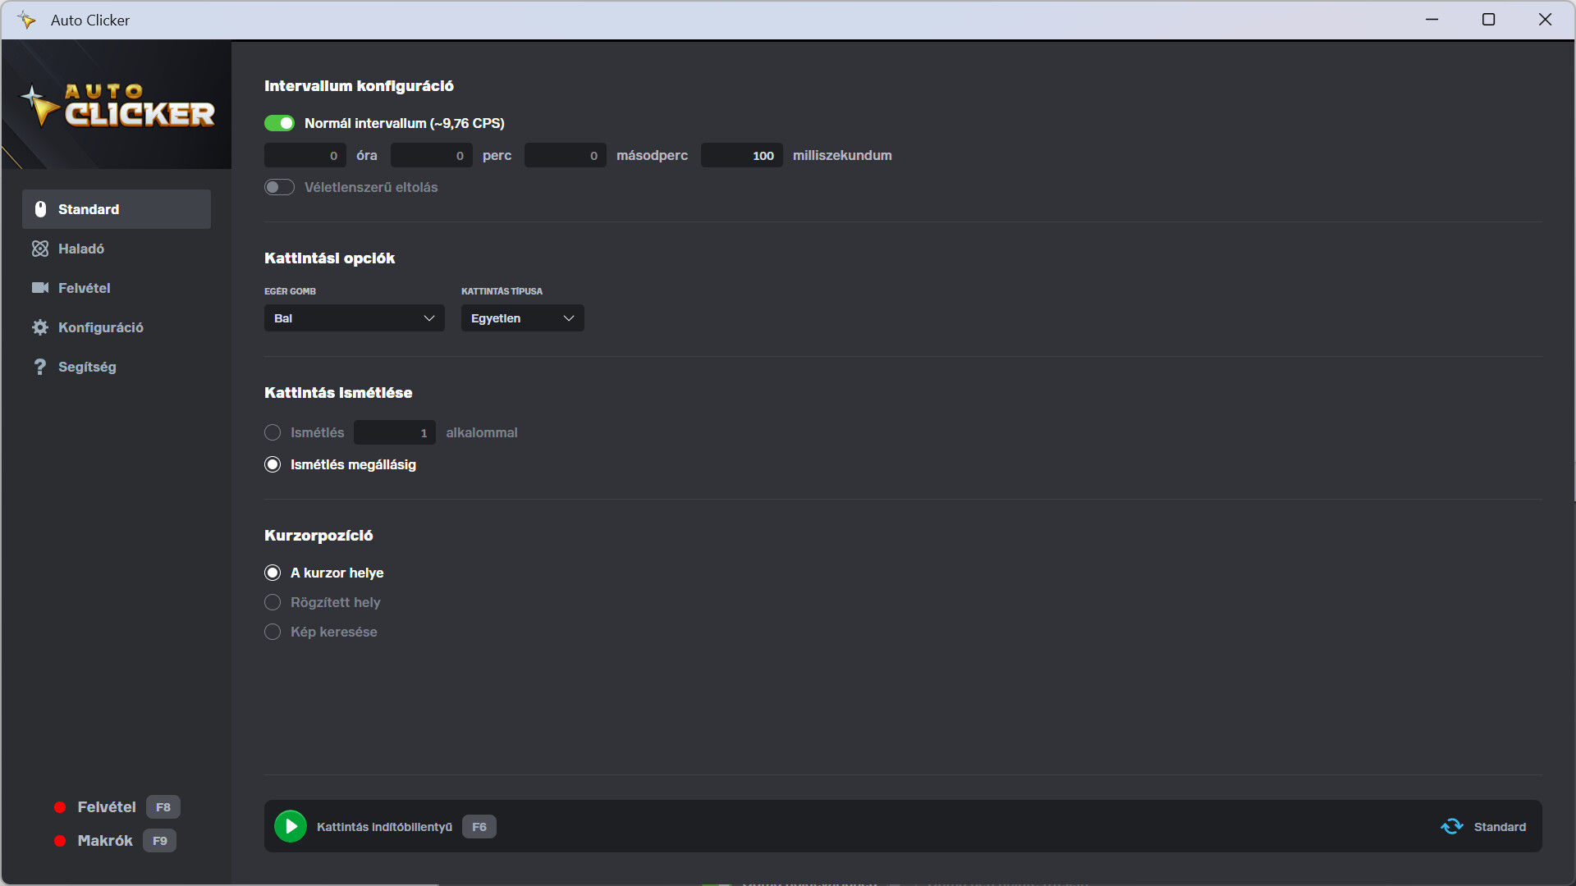Click the Felvétel label in bottom-left panel

[107, 807]
